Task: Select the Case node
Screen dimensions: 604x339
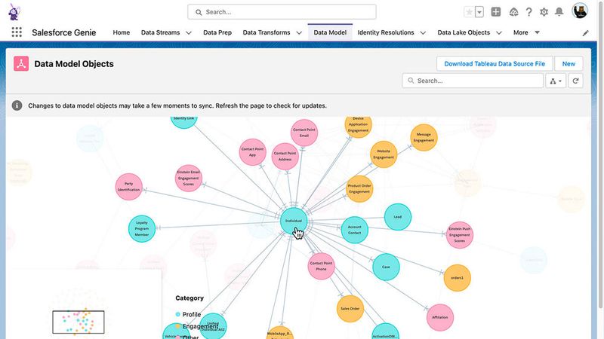Action: (386, 267)
